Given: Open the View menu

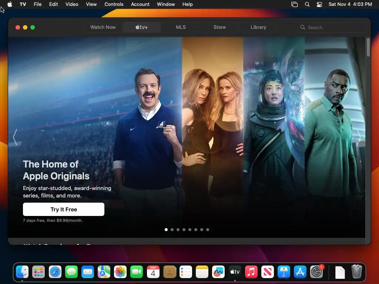Looking at the screenshot, I should pos(91,4).
